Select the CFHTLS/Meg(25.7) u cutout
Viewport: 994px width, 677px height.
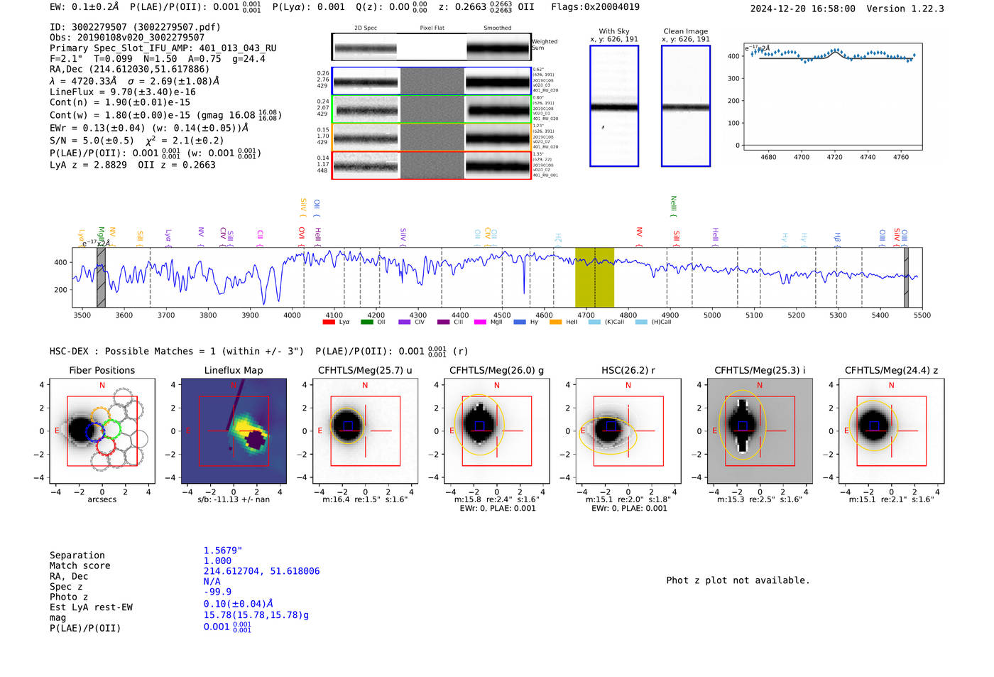pos(365,430)
